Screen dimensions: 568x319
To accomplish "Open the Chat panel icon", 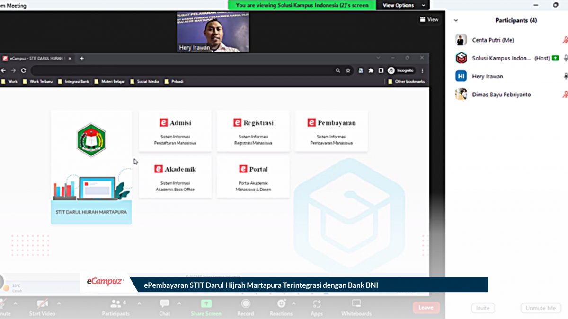I will (x=164, y=303).
